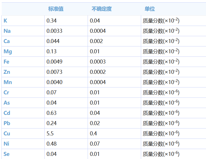Click the 标准值 column header
Screen dimensions: 206x159
click(x=56, y=9)
